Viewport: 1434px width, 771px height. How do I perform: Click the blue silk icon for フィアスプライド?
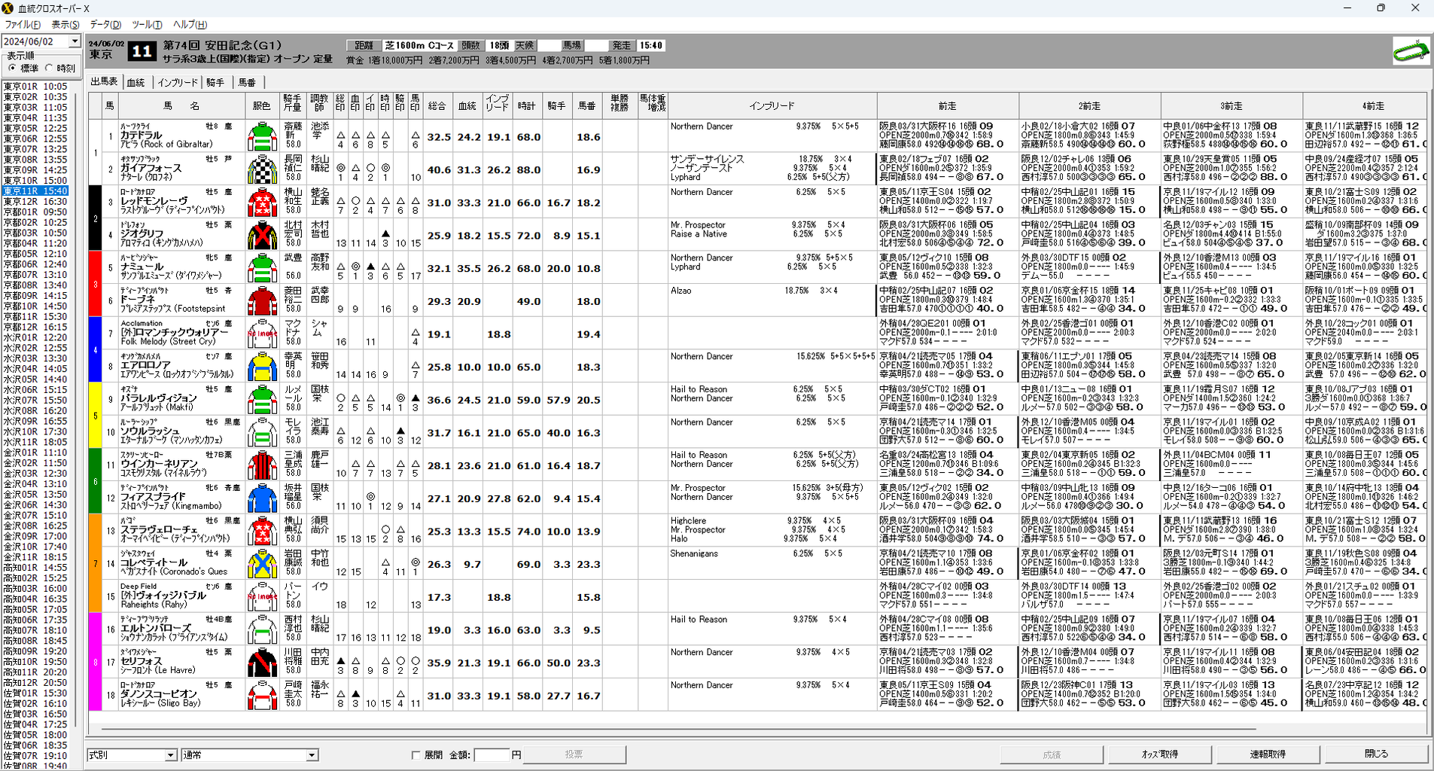coord(262,498)
